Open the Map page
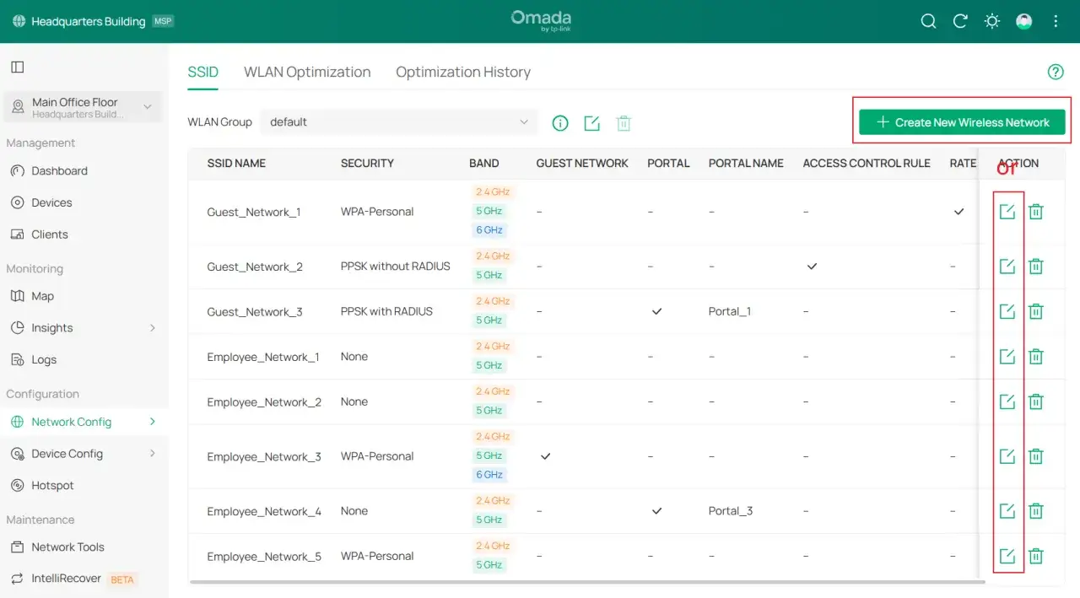 point(42,296)
